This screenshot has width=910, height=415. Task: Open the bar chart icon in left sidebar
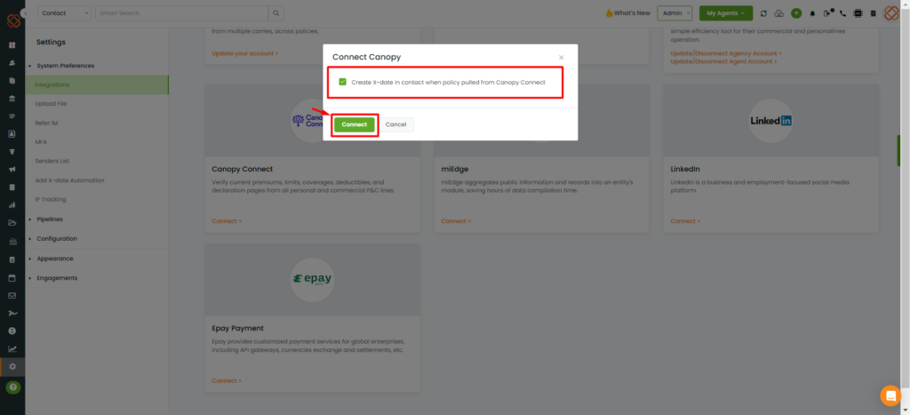coord(12,205)
